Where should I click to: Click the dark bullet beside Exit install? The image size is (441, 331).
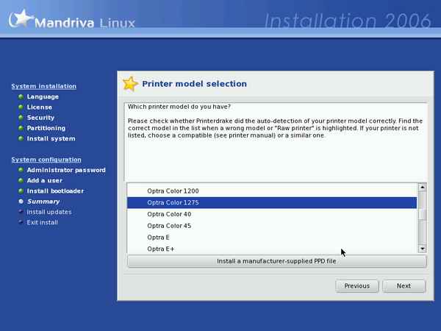pos(21,222)
